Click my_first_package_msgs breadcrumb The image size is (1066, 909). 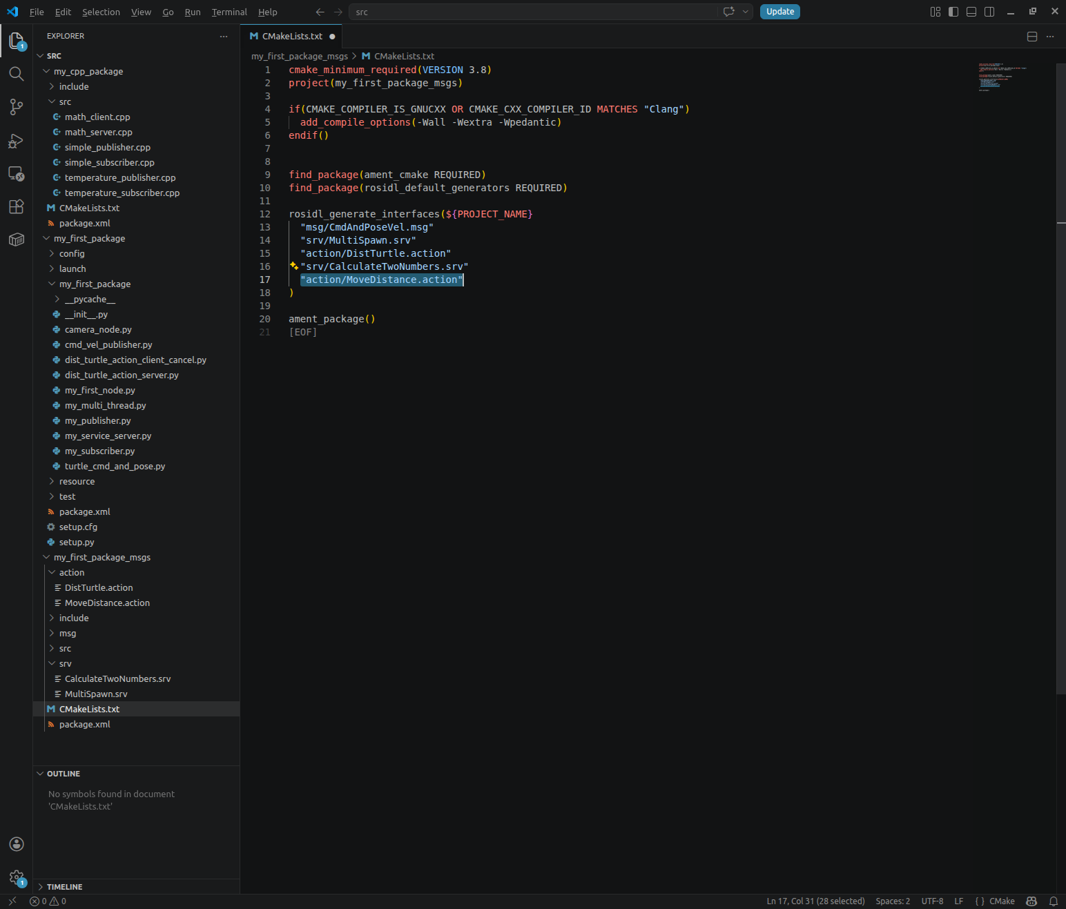pyautogui.click(x=300, y=56)
